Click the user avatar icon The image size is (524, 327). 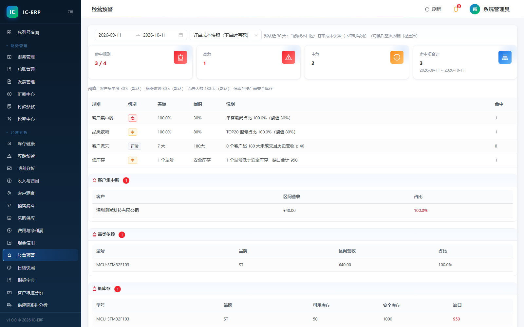click(475, 9)
